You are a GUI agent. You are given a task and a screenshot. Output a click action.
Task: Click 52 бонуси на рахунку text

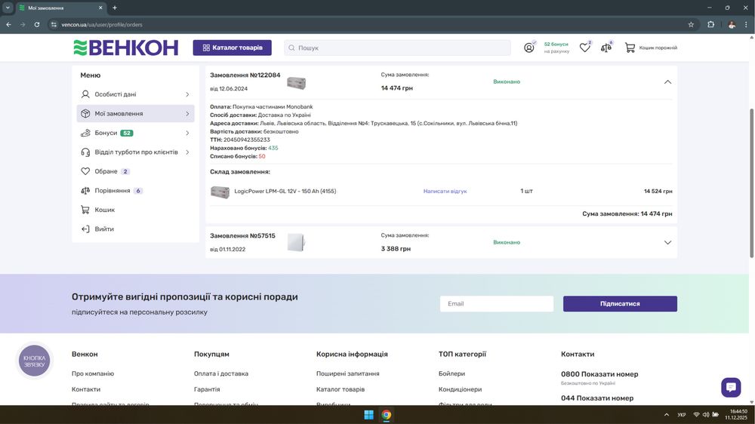[x=556, y=48]
